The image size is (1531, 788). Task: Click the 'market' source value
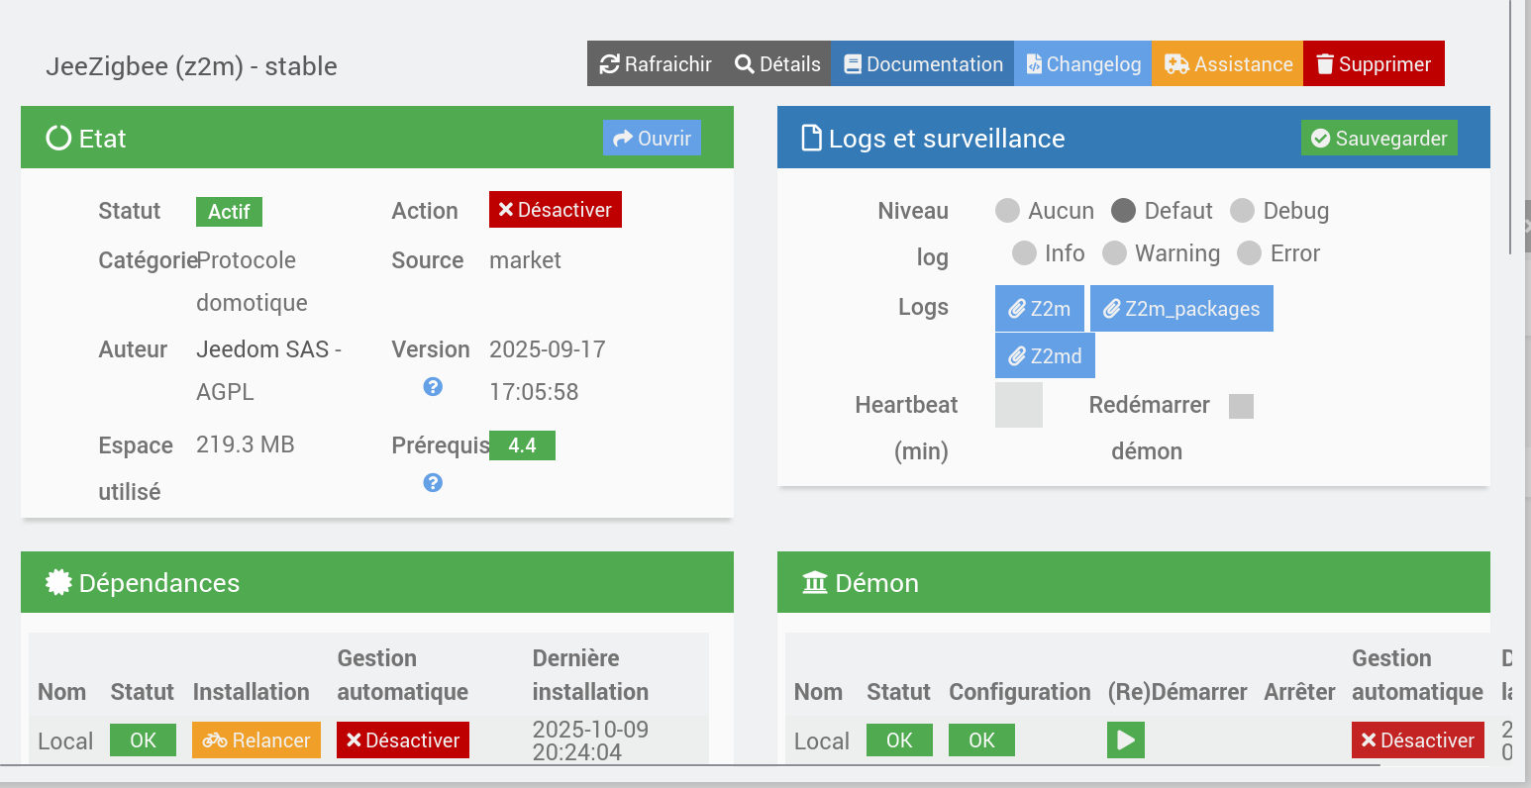pyautogui.click(x=525, y=260)
